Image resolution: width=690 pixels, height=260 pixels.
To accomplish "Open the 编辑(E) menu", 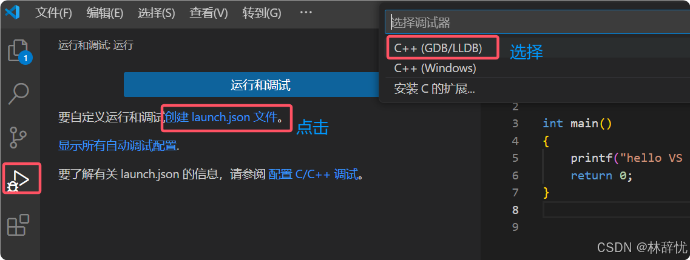I will [x=105, y=13].
